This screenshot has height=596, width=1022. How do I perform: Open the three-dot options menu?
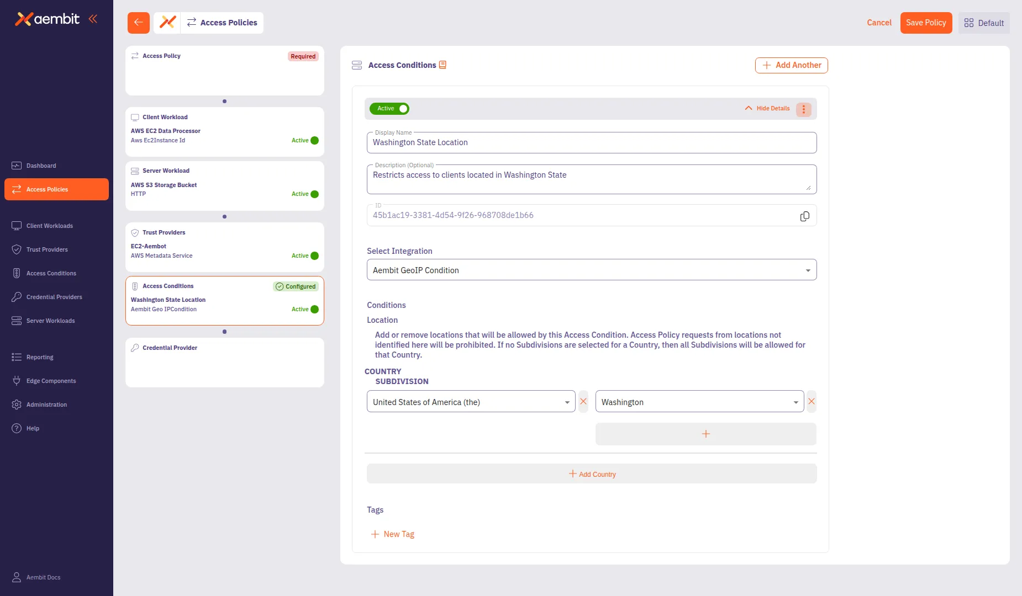(x=803, y=109)
